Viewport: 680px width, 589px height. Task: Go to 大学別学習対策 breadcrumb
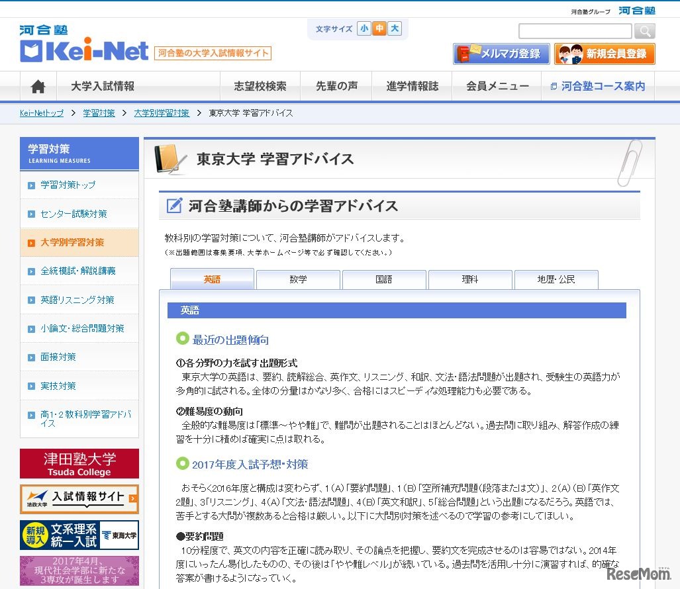point(162,113)
